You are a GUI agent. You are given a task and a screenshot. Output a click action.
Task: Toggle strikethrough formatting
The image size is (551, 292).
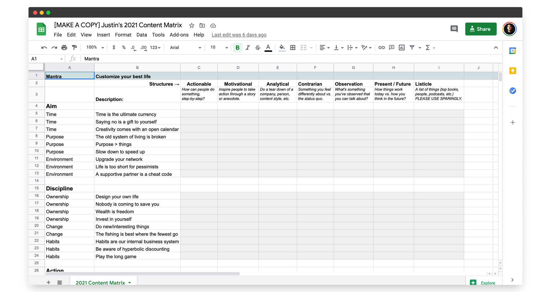tap(258, 48)
